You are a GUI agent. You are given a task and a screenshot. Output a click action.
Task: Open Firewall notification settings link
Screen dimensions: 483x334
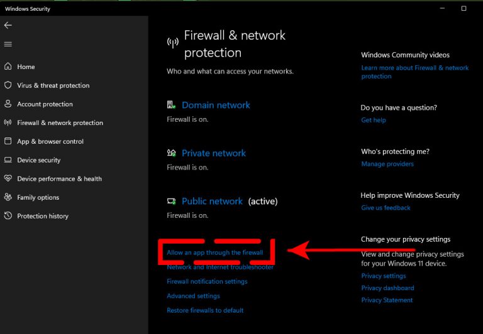click(207, 281)
